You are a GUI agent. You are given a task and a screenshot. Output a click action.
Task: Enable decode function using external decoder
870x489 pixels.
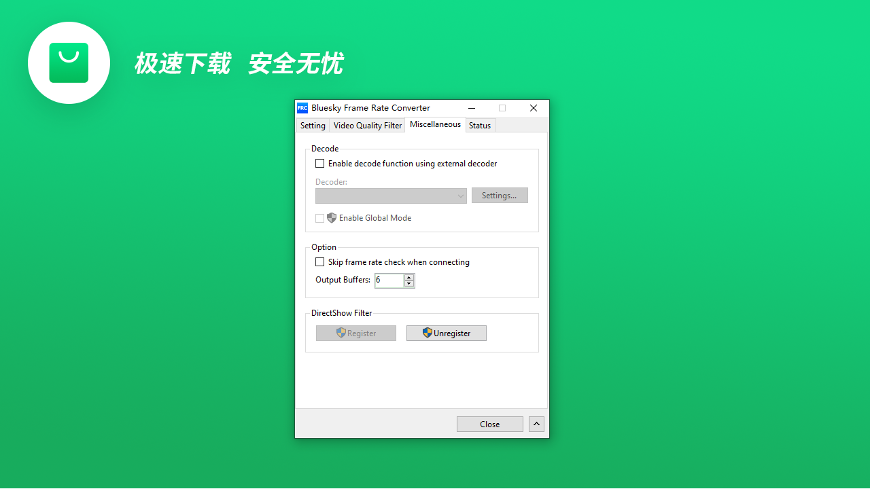(x=319, y=163)
